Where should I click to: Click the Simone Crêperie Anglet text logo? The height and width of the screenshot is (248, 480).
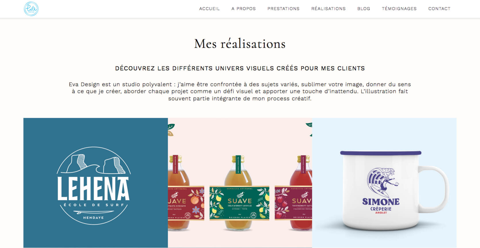point(381,206)
